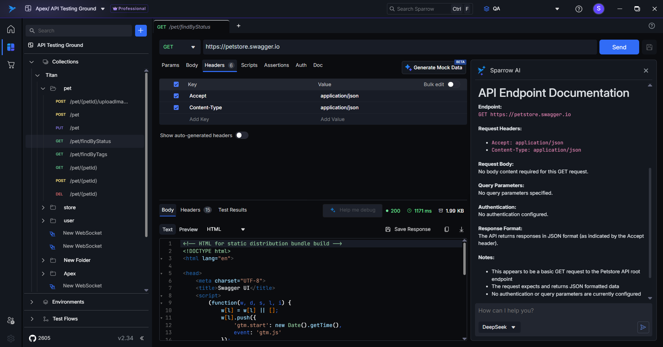The width and height of the screenshot is (663, 347).
Task: Open the GET method dropdown
Action: [179, 47]
